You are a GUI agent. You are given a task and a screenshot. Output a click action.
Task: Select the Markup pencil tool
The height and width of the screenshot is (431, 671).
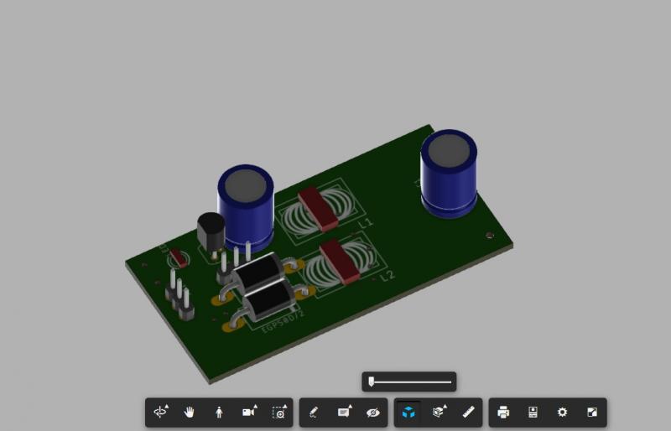click(x=314, y=412)
